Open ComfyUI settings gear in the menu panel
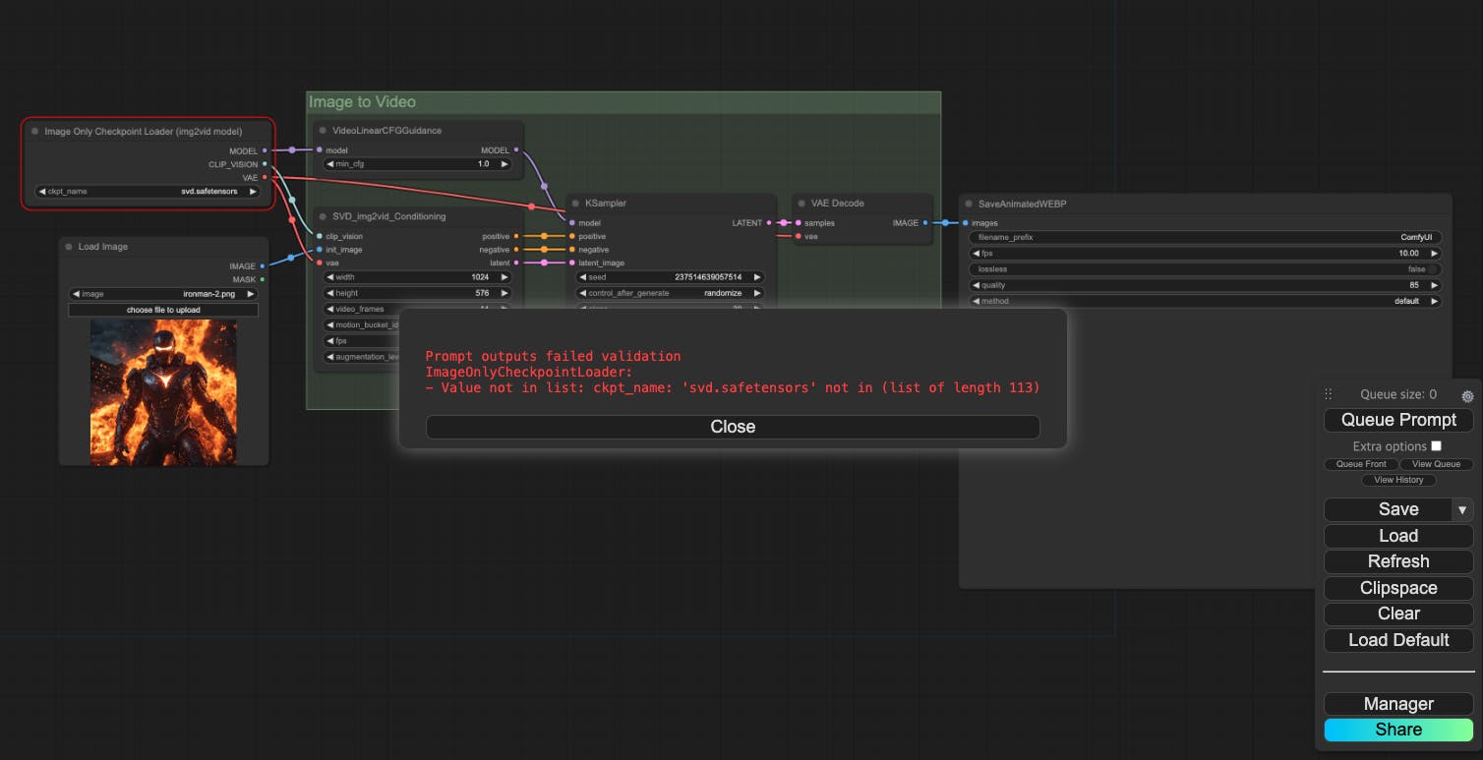 [1467, 396]
